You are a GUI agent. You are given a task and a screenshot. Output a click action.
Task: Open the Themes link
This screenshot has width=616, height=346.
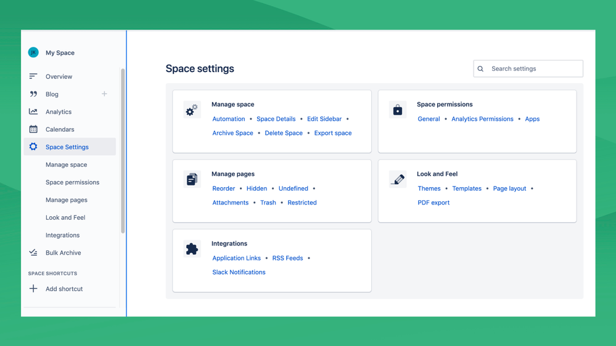[x=429, y=188]
